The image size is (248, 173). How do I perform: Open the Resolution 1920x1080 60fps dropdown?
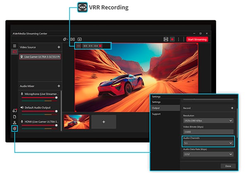[x=208, y=121]
